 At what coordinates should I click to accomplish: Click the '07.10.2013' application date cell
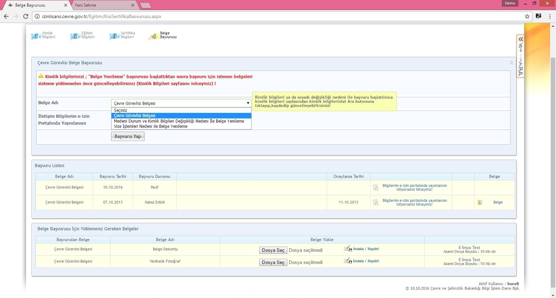[x=113, y=202]
